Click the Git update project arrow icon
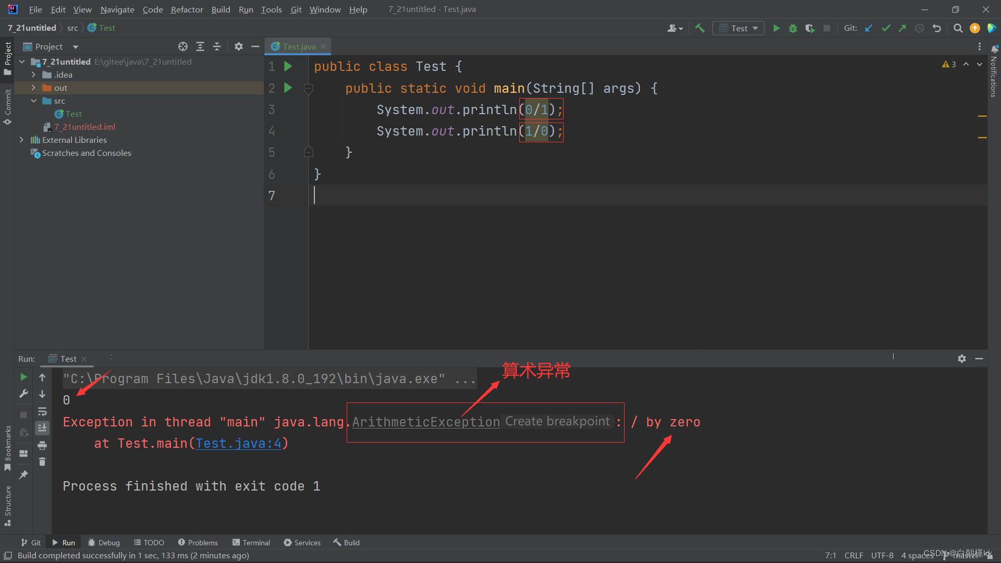This screenshot has width=1001, height=563. 869,28
